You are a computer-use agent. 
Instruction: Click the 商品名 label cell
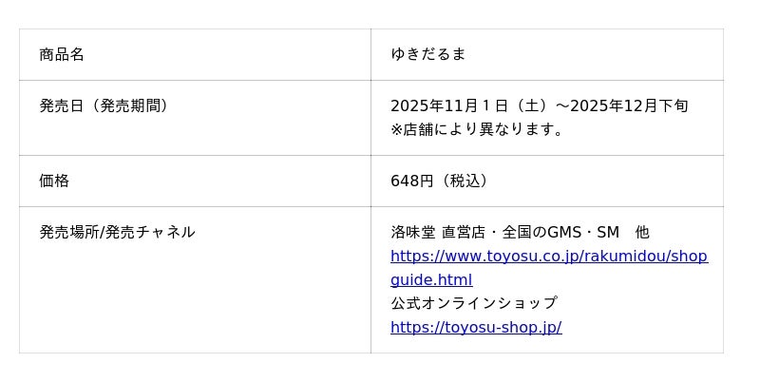[62, 54]
